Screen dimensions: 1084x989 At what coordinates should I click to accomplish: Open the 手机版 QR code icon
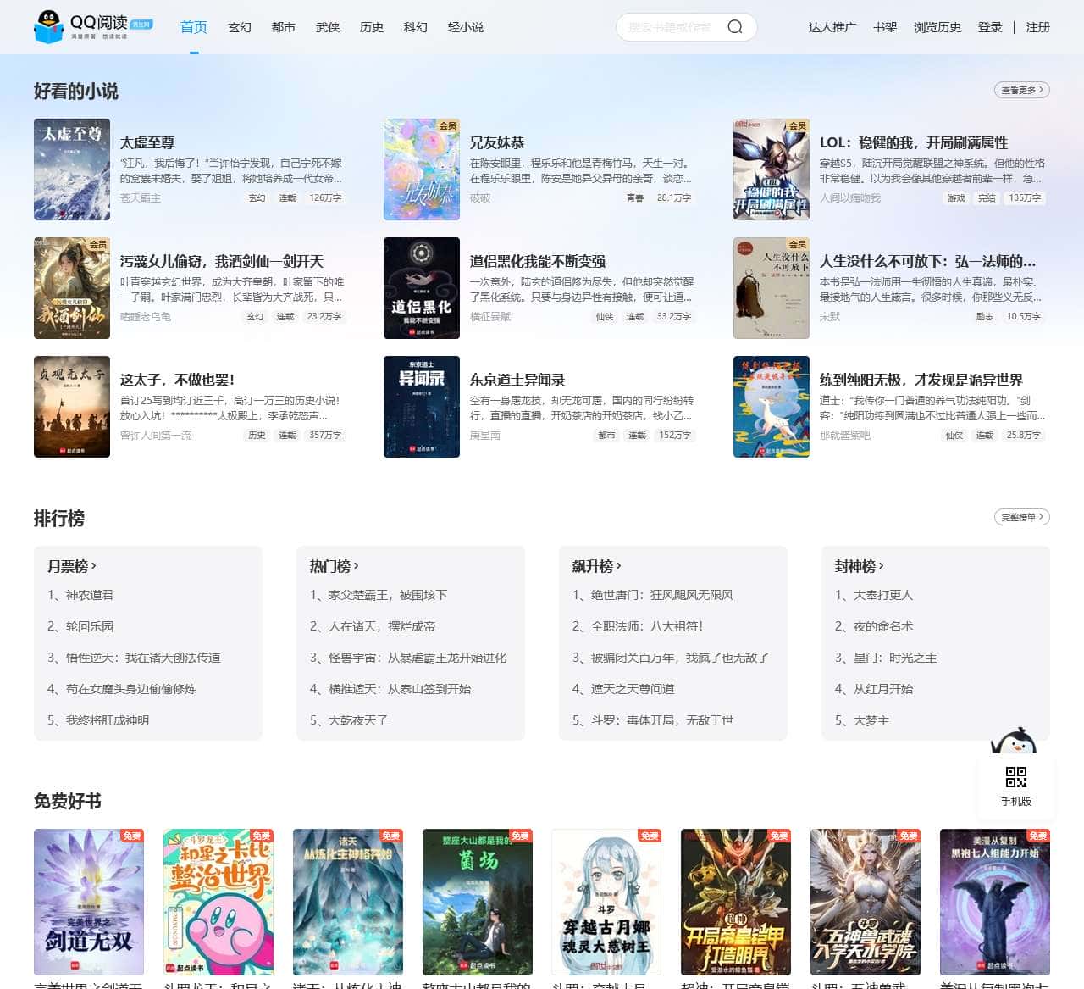click(x=1015, y=776)
